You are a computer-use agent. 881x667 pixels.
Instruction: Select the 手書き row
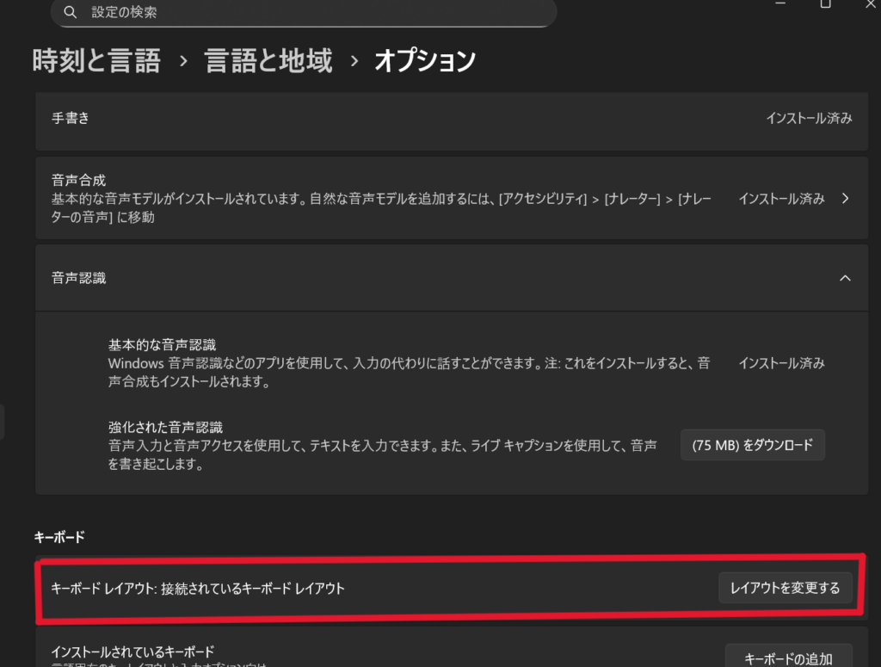pyautogui.click(x=71, y=119)
